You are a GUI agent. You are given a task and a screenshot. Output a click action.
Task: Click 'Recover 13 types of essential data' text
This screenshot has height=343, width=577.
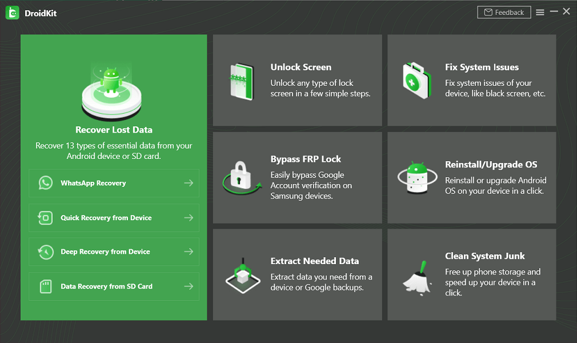[x=114, y=151]
